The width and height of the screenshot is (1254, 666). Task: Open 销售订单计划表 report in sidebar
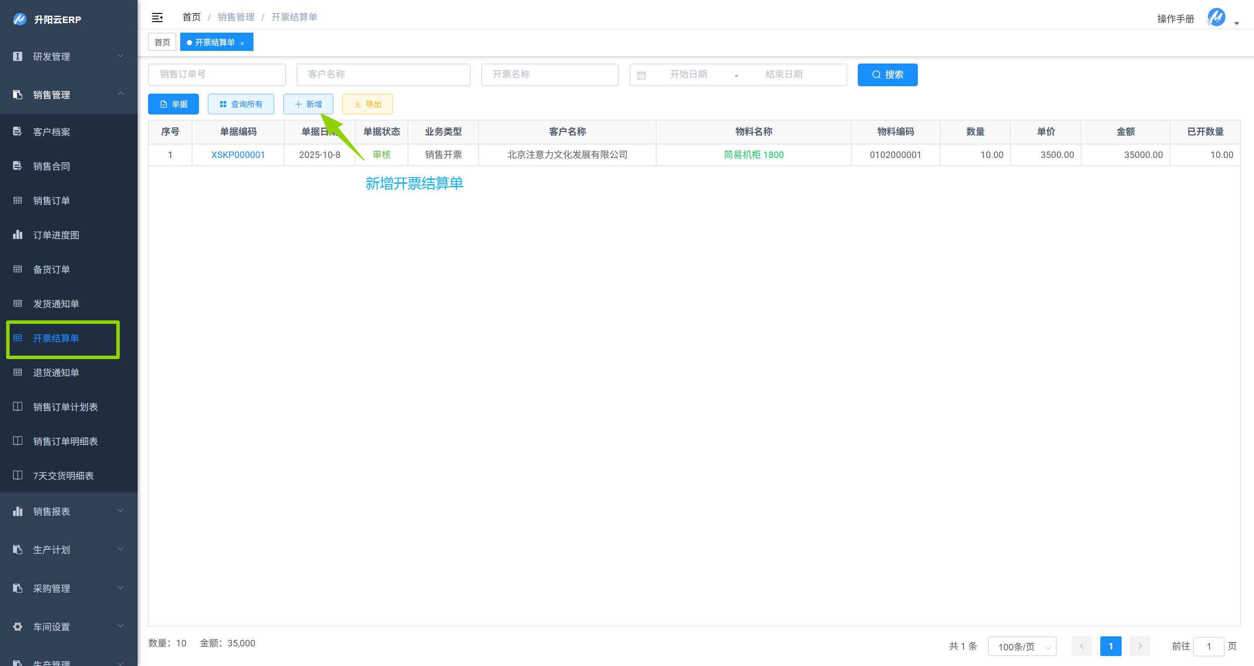(x=65, y=407)
